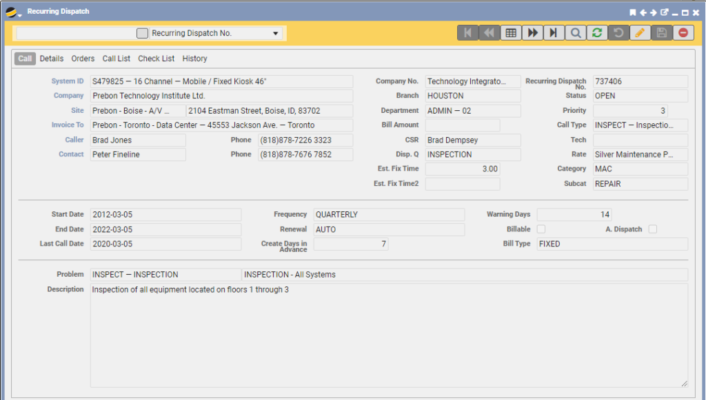The image size is (706, 400).
Task: Activate Edit mode via the pencil icon
Action: (639, 32)
